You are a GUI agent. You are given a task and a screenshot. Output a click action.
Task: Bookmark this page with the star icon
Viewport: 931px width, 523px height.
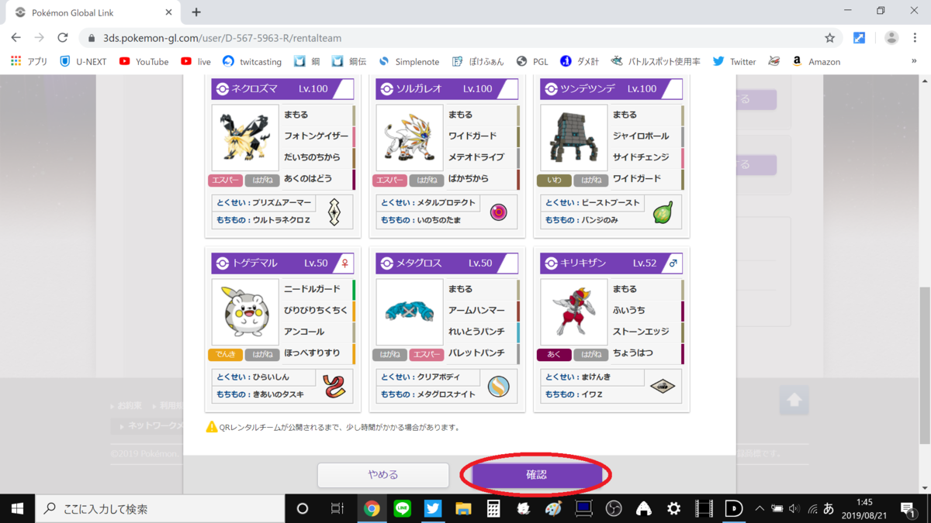pos(829,37)
